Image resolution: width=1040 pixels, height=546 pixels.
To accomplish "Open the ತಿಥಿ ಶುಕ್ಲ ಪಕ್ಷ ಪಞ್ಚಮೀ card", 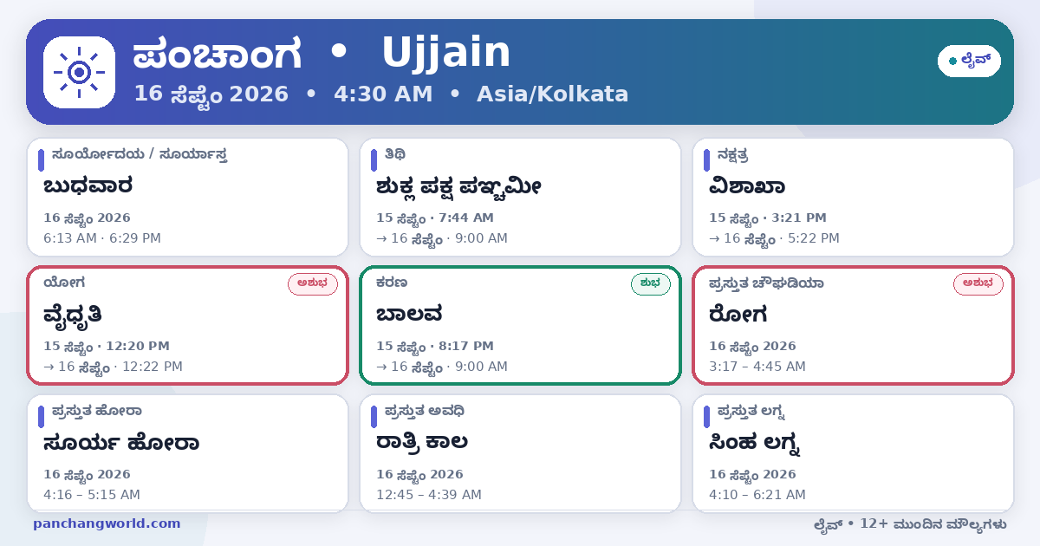I will click(x=520, y=198).
